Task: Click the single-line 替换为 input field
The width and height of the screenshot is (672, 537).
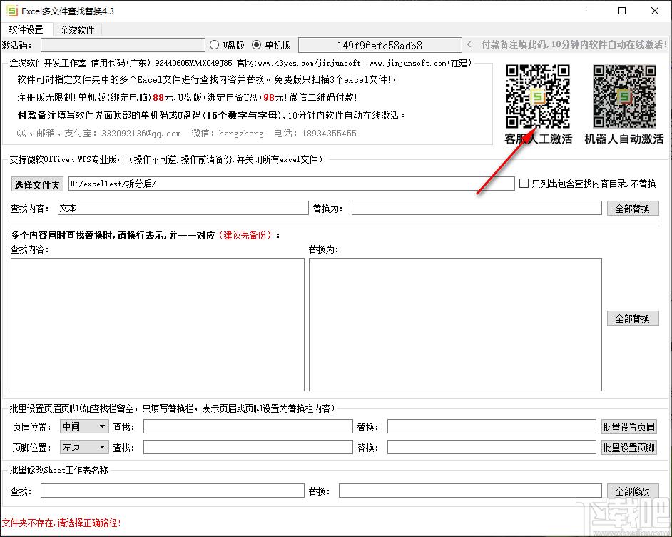Action: coord(477,208)
